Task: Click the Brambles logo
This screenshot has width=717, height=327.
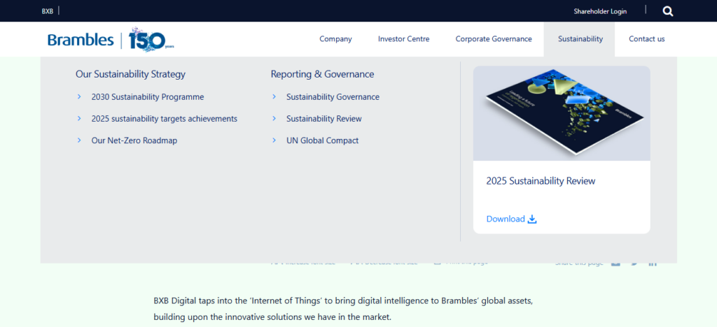Action: pyautogui.click(x=81, y=40)
